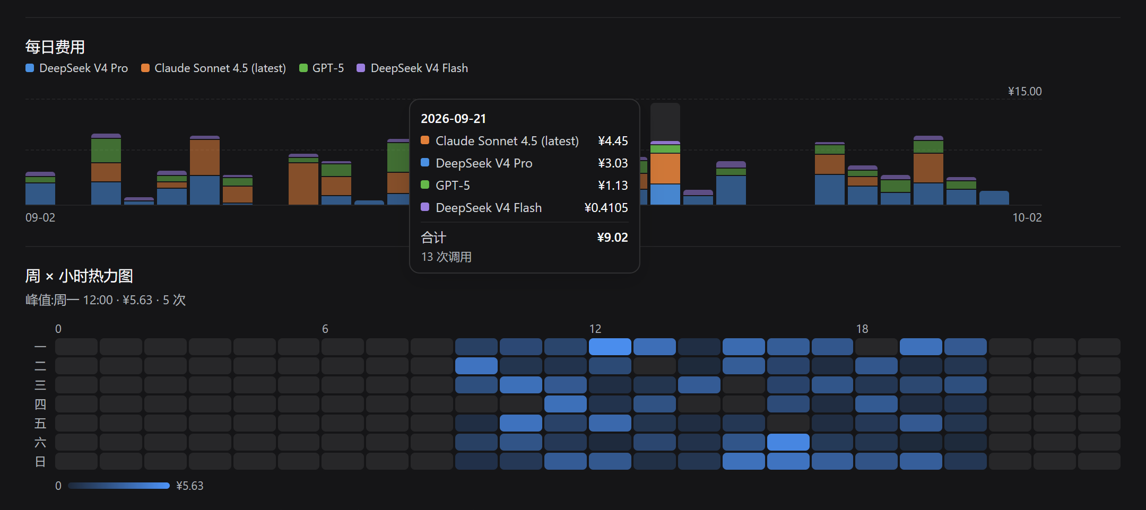Toggle the DeepSeek V4 Flash legend series
Viewport: 1146px width, 510px height.
click(x=412, y=68)
